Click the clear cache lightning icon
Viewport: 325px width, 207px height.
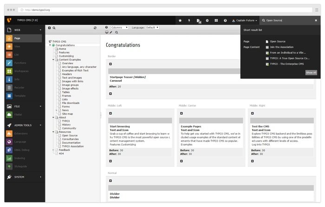(x=189, y=20)
